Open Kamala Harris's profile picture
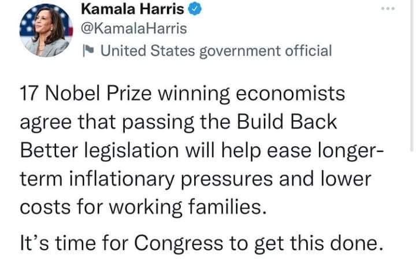Viewport: 416px width, 275px height. tap(46, 31)
